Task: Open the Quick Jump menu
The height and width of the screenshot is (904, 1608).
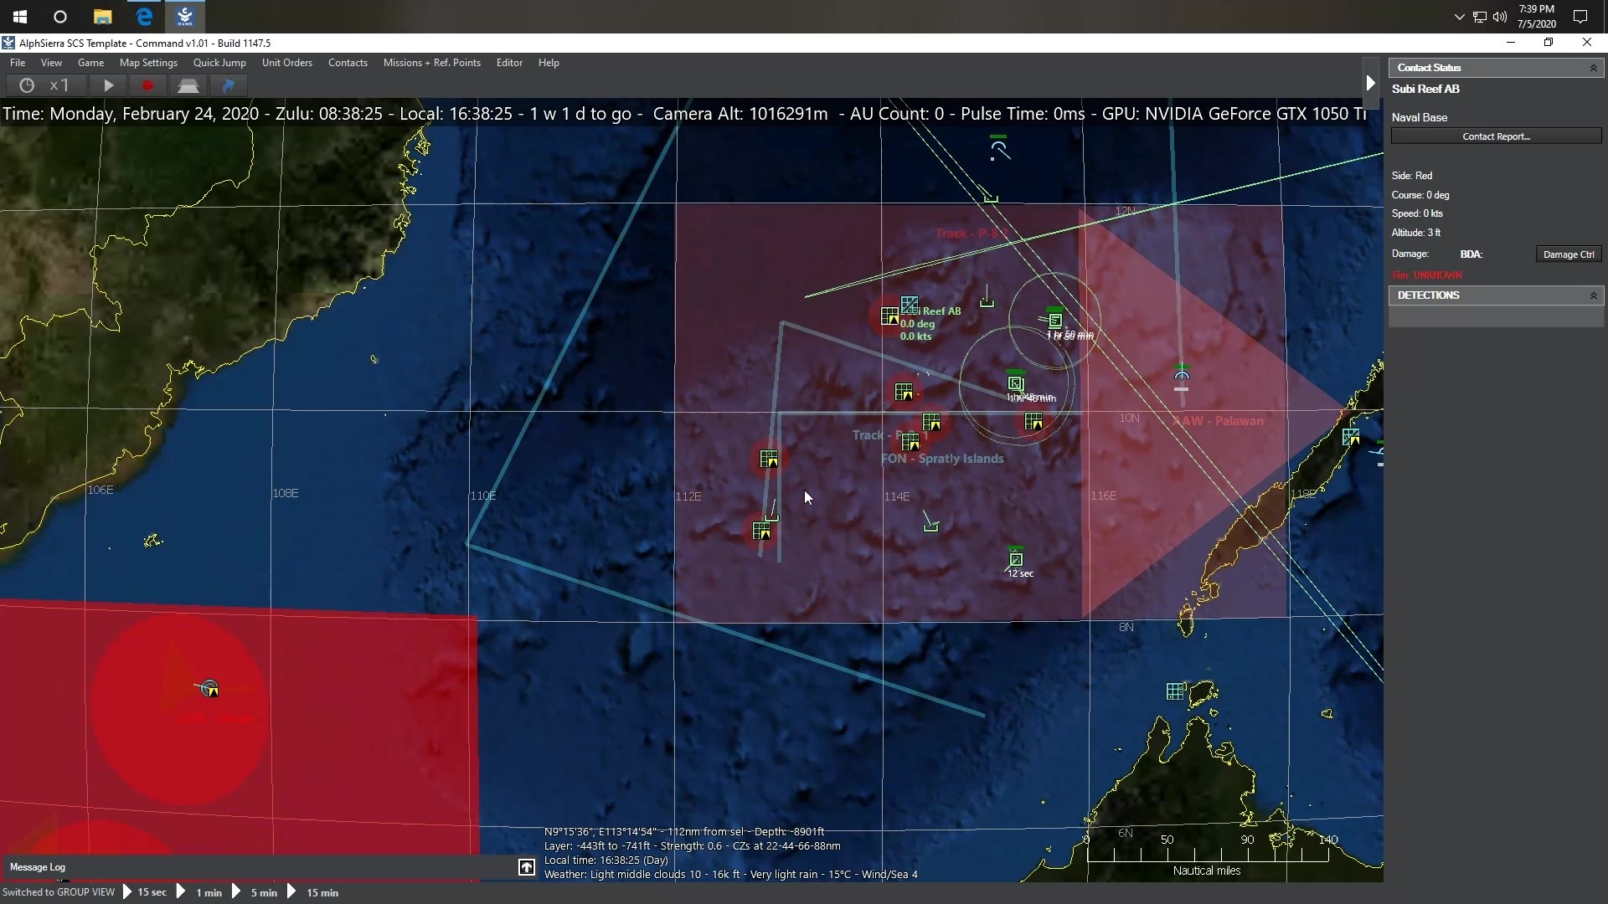Action: click(x=219, y=63)
